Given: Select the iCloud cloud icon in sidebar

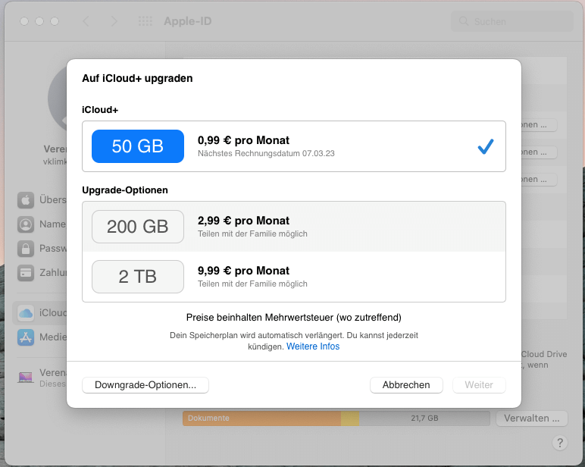Looking at the screenshot, I should [26, 313].
